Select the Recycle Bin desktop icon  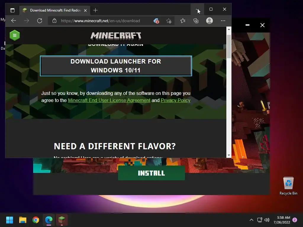click(x=288, y=186)
